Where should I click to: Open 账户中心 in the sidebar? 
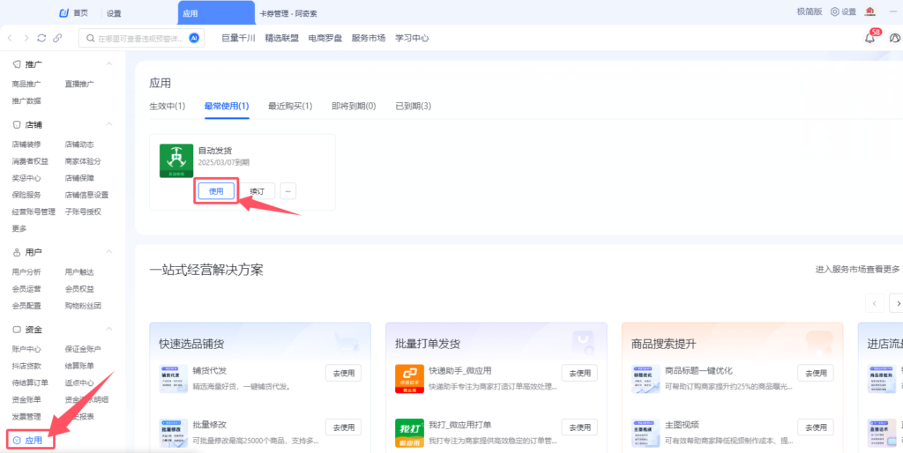coord(26,349)
